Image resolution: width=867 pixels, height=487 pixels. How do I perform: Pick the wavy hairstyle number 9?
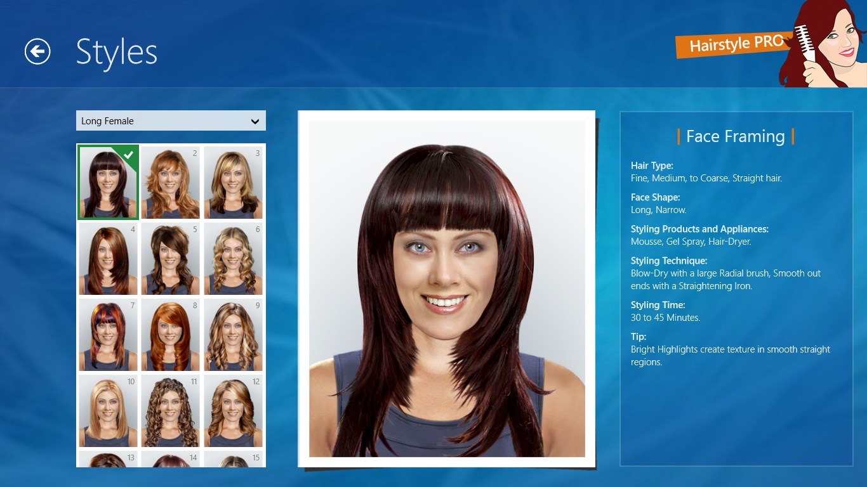click(234, 335)
